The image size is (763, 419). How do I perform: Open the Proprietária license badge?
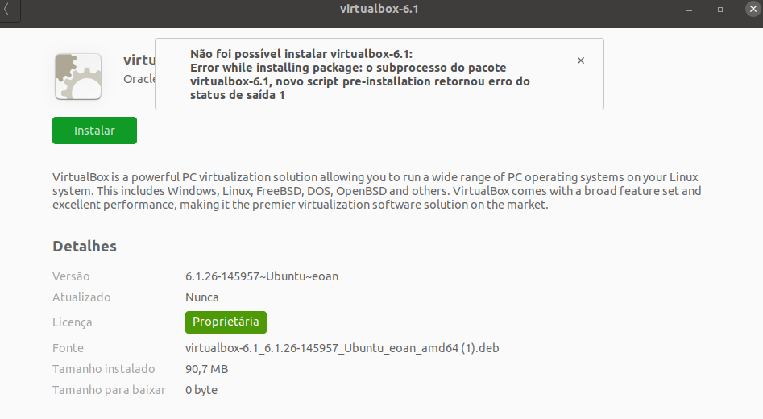click(x=226, y=322)
